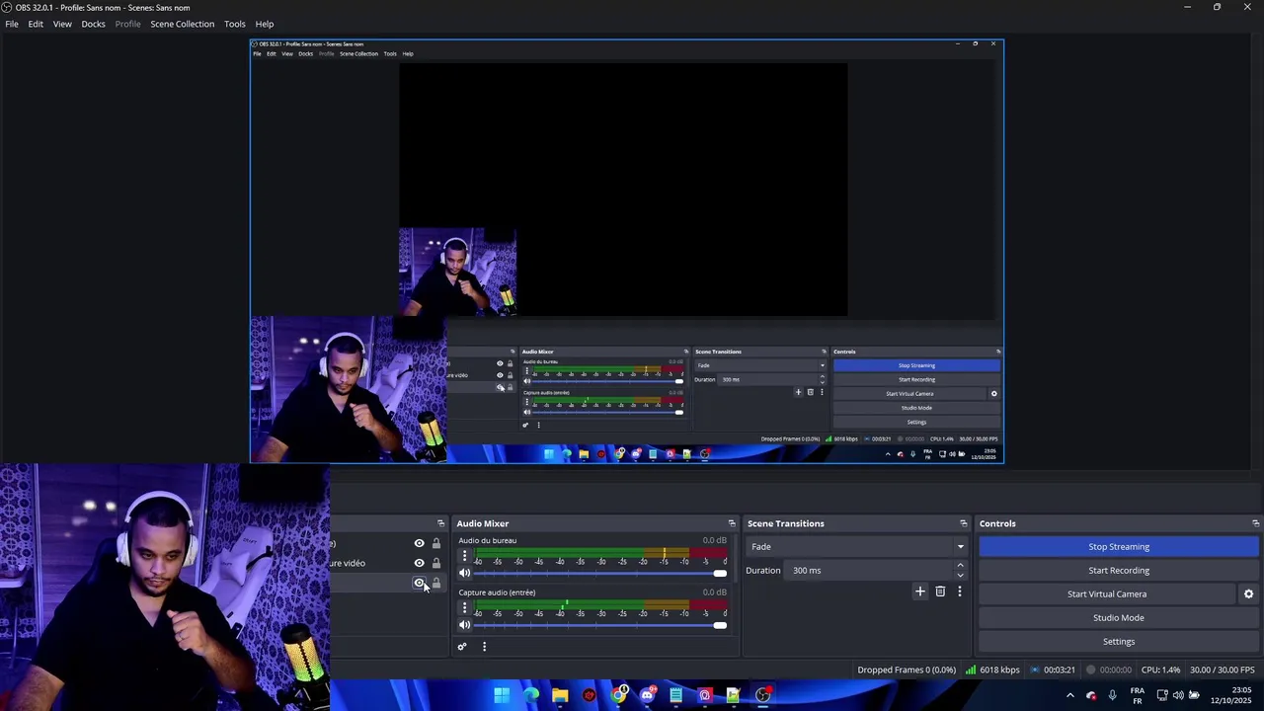Adjust the Capture audio (entrée) volume slider
Viewport: 1264px width, 711px height.
coord(600,625)
